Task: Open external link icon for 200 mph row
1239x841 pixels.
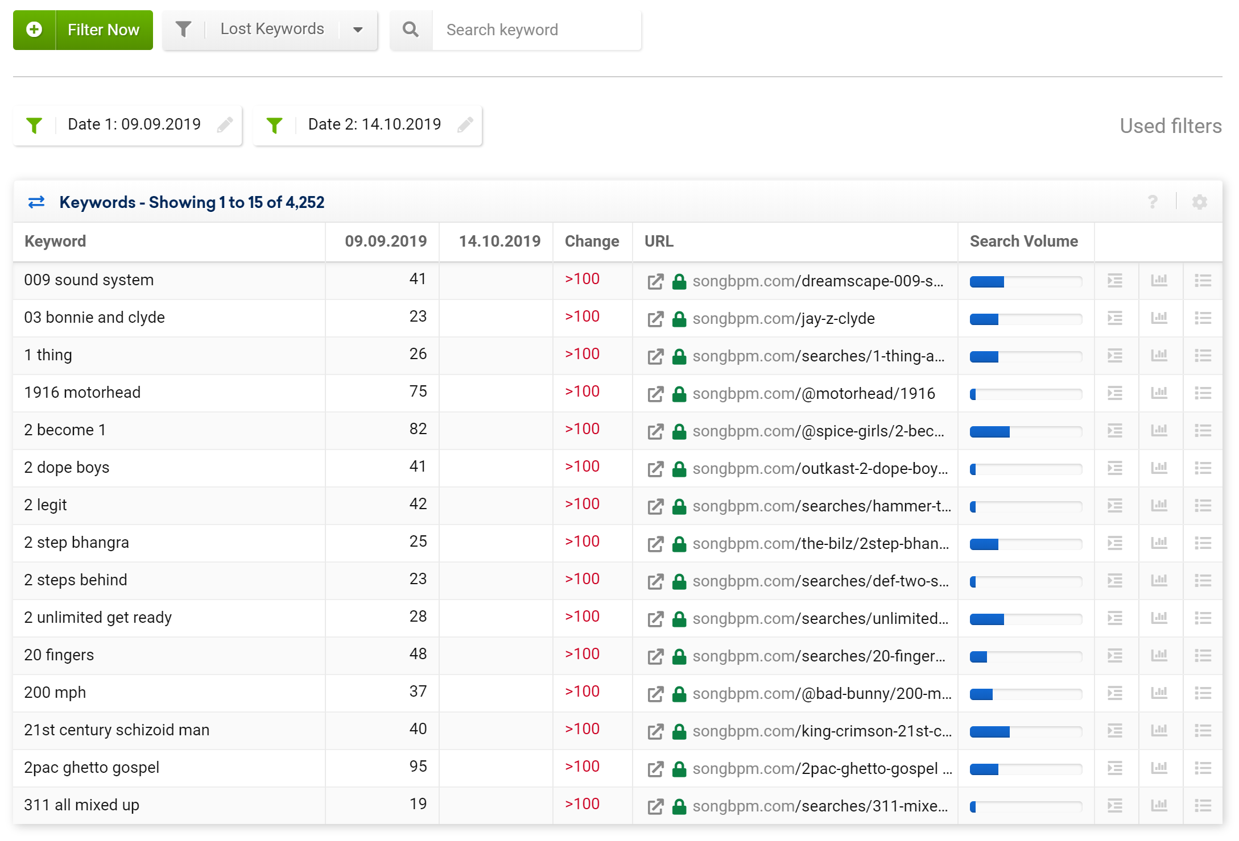Action: coord(655,694)
